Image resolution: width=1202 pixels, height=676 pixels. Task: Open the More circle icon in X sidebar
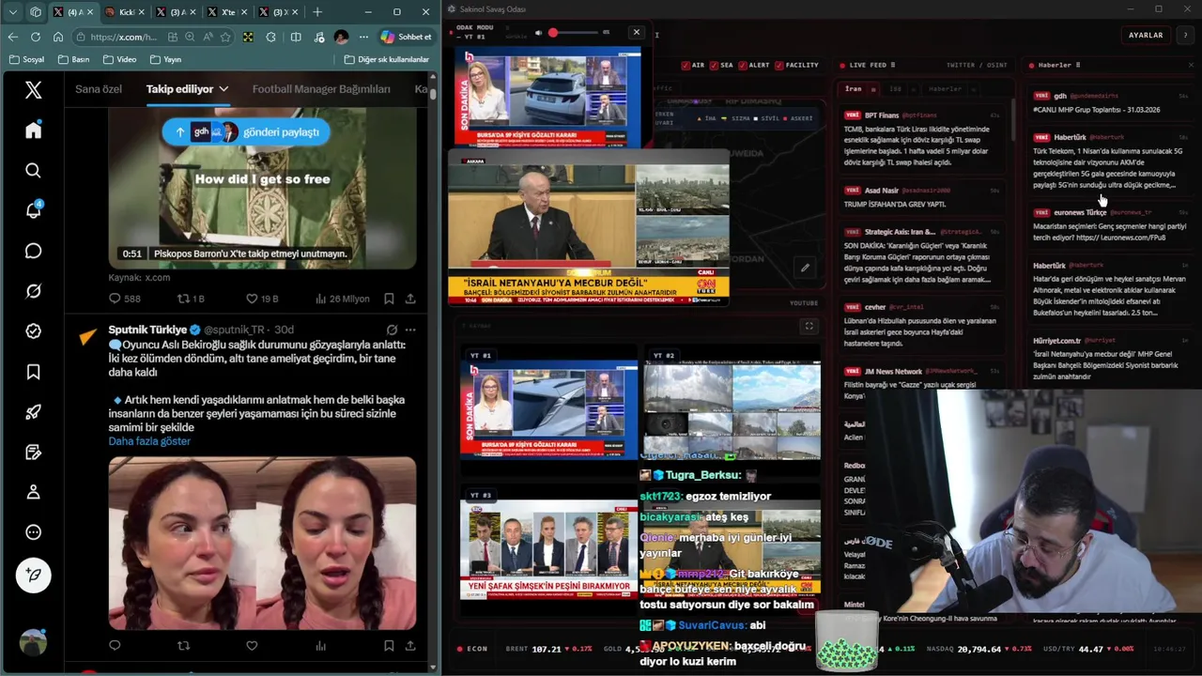click(x=33, y=532)
